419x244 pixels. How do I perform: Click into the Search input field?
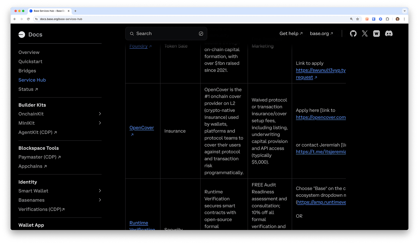pos(166,34)
